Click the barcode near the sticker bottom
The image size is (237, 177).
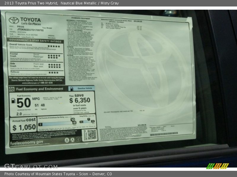[164, 134]
